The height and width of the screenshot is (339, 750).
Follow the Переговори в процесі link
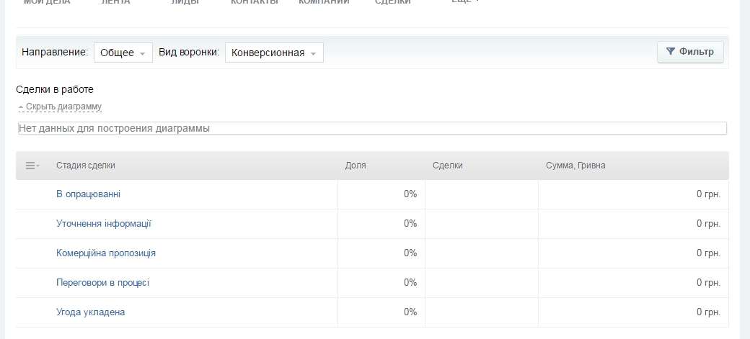(x=102, y=282)
